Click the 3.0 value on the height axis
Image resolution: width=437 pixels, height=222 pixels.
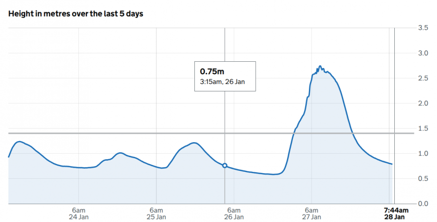point(423,53)
